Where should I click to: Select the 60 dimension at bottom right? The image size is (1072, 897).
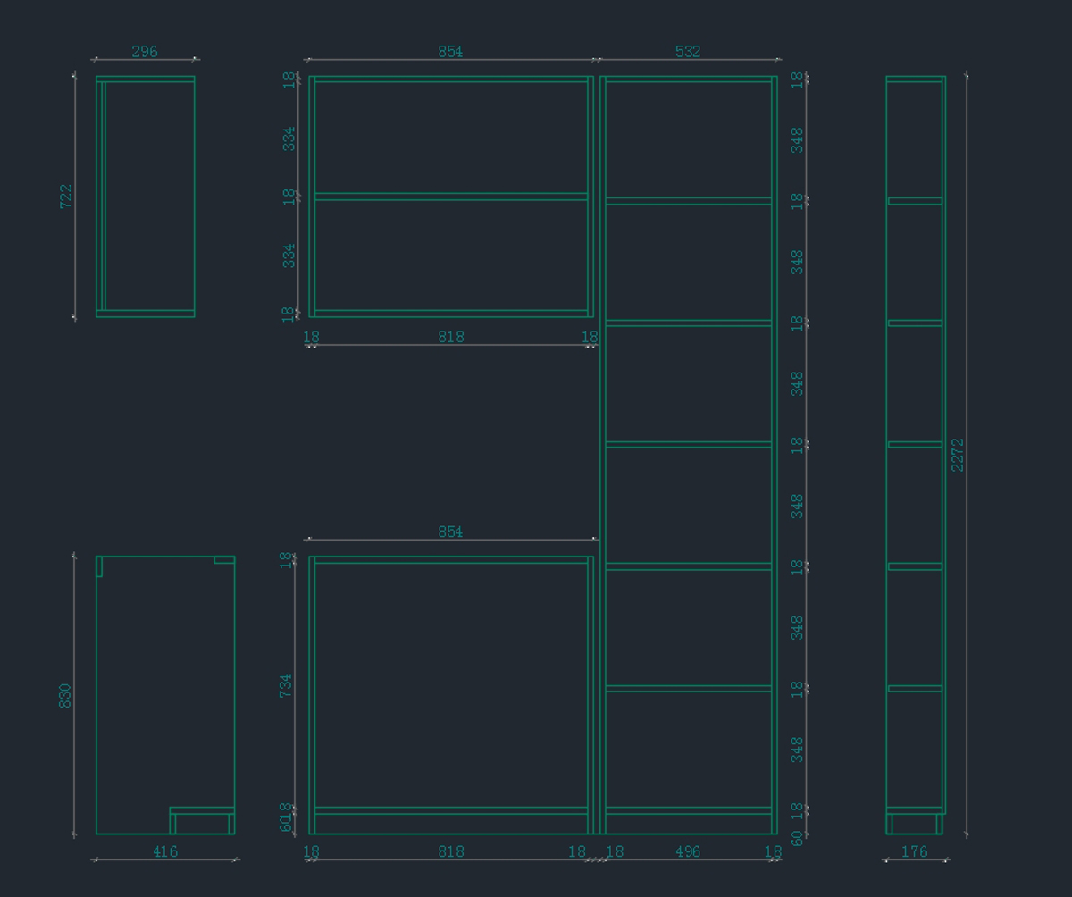point(797,838)
